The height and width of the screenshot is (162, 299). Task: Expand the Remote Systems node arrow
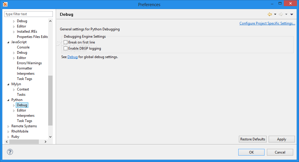(8, 126)
